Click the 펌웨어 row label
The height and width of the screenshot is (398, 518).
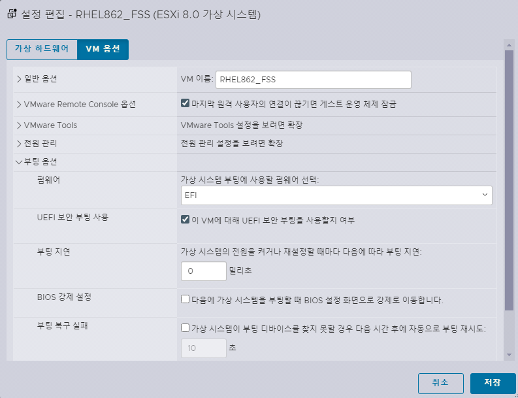pyautogui.click(x=48, y=180)
